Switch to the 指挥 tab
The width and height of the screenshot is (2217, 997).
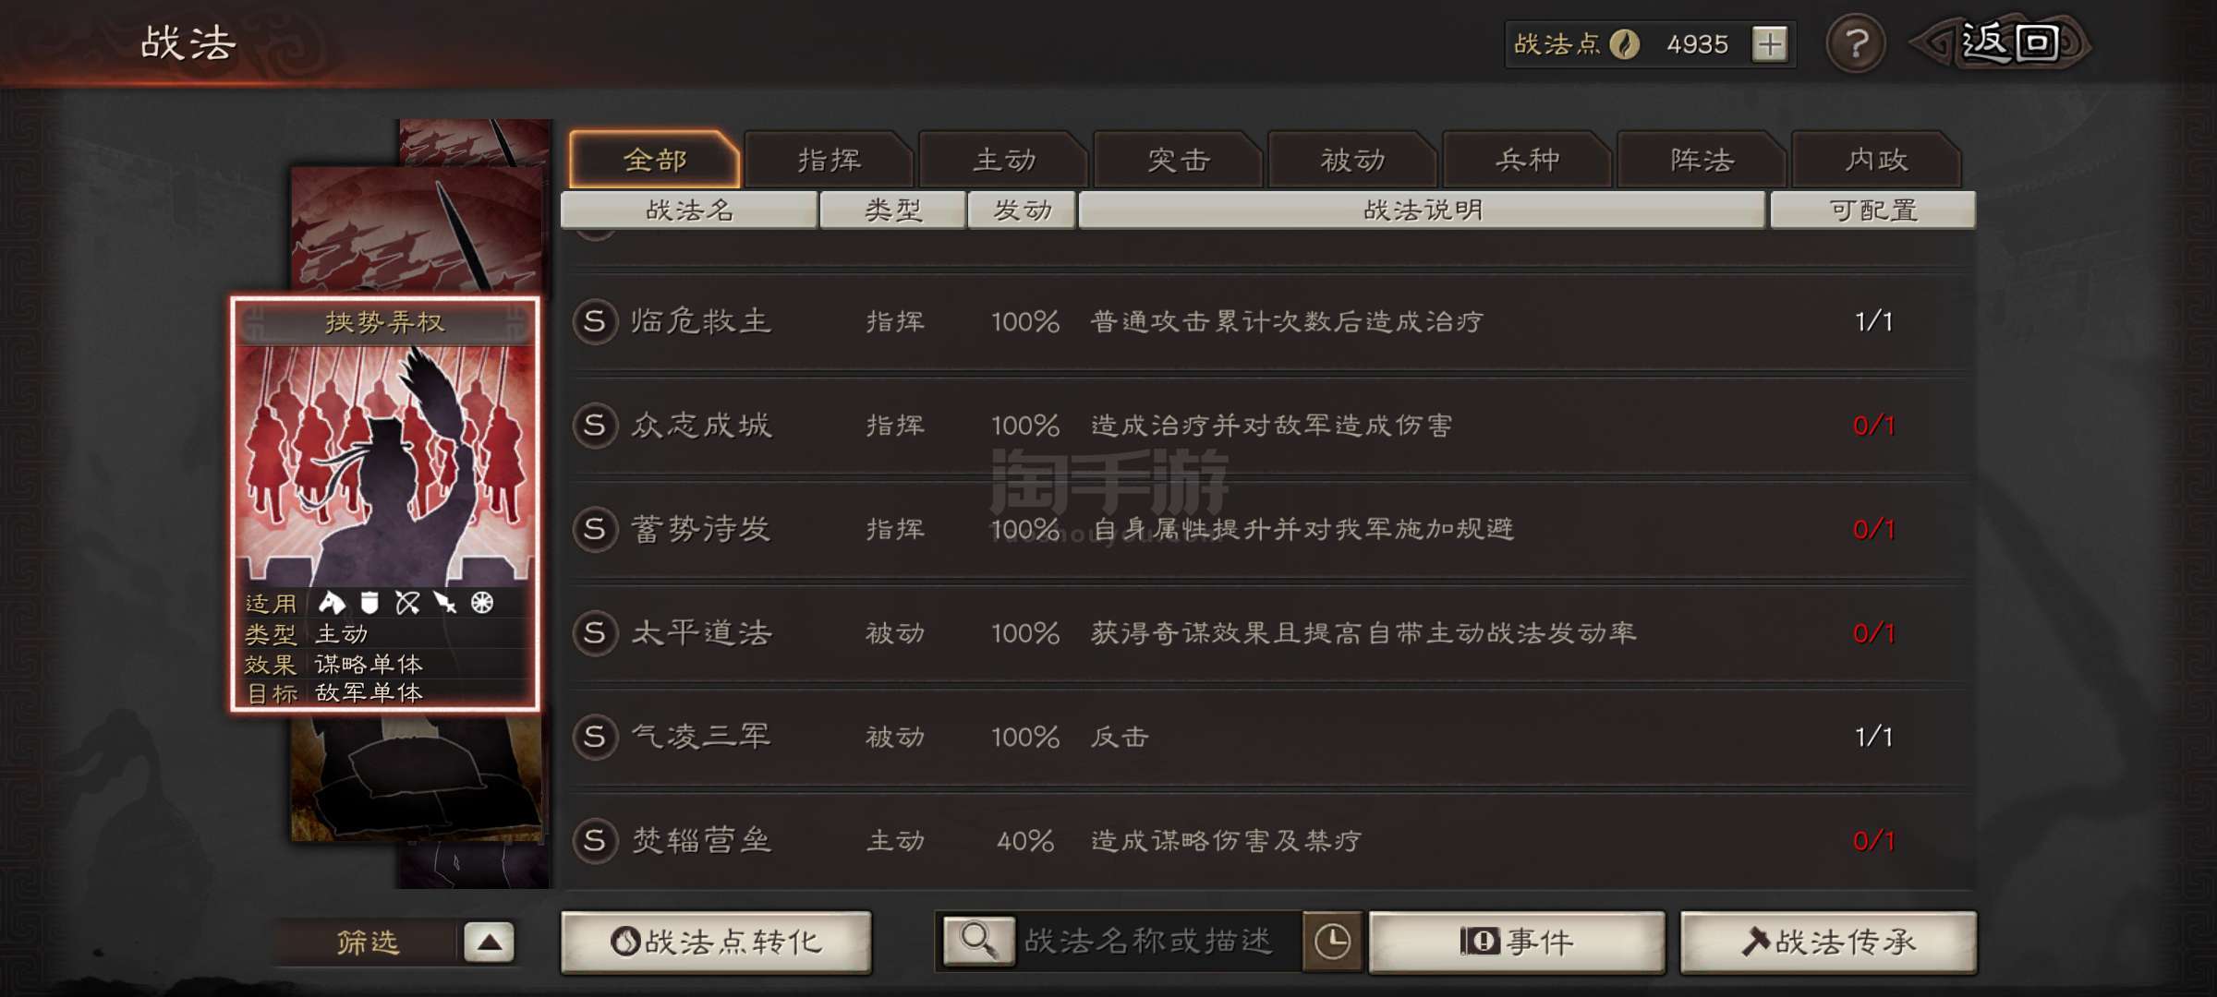coord(830,161)
